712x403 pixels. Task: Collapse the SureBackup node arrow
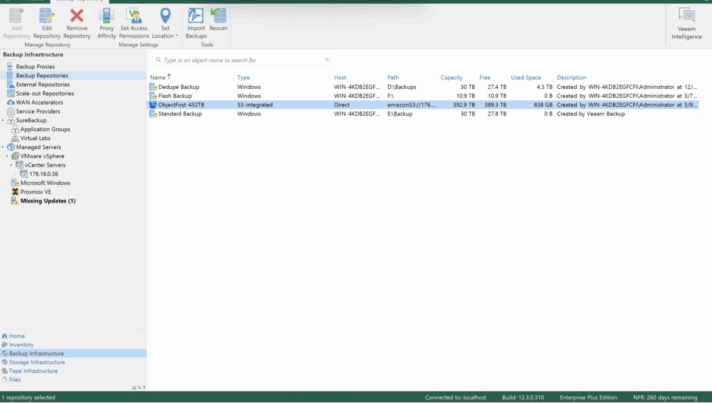[2, 120]
